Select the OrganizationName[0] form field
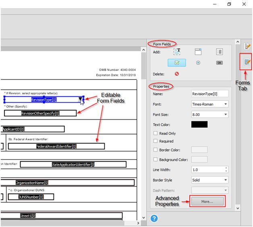Screen dimensions: 253x227 [x=67, y=183]
